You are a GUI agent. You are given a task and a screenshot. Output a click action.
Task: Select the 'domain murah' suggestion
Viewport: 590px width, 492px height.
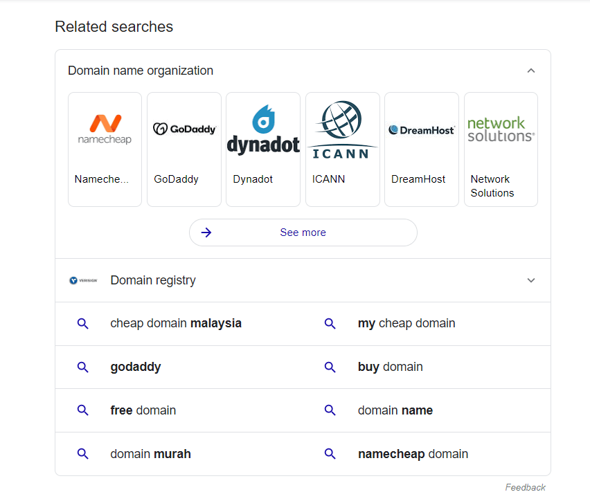(x=151, y=454)
